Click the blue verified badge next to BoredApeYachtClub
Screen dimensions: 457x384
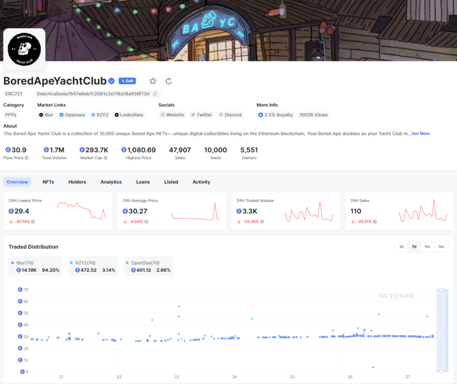pos(111,81)
